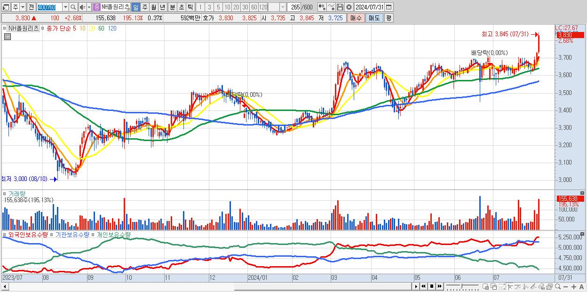Open the interval dropdown after 120
This screenshot has width=587, height=292.
tap(283, 7)
